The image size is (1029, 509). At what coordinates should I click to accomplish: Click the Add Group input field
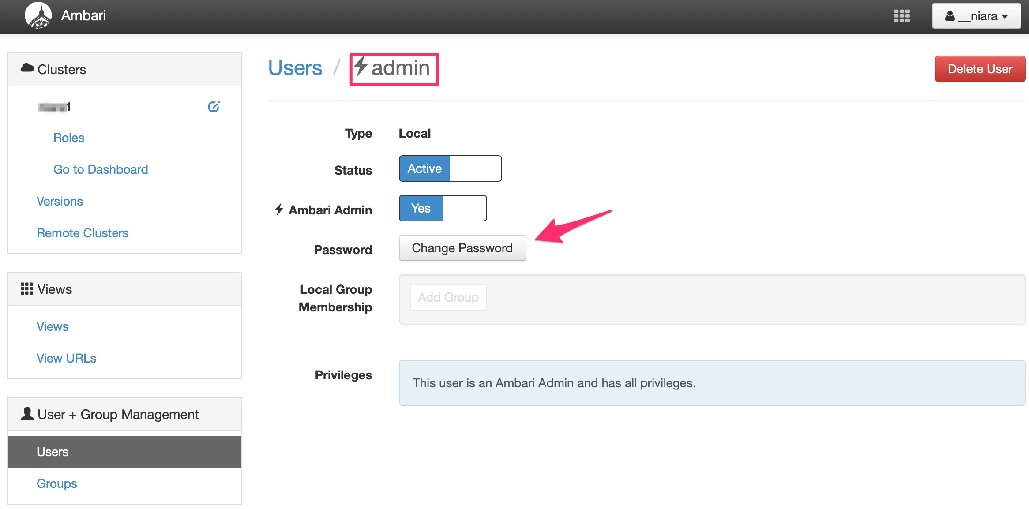(448, 297)
